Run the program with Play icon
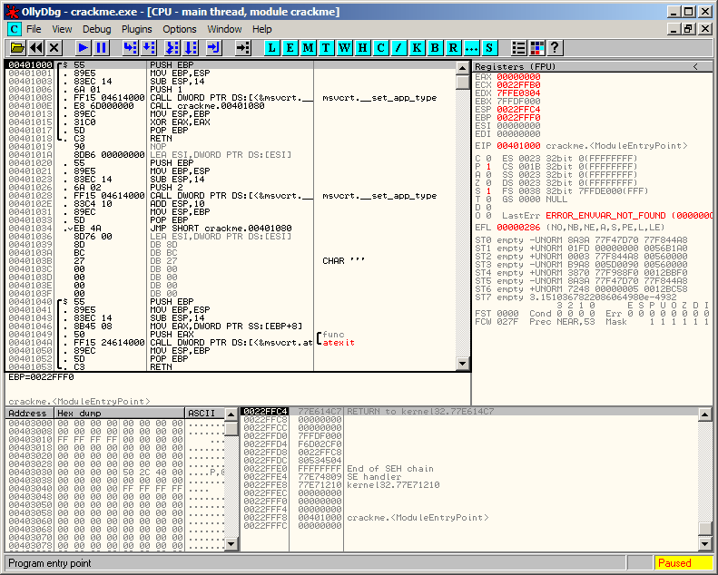 (x=84, y=47)
